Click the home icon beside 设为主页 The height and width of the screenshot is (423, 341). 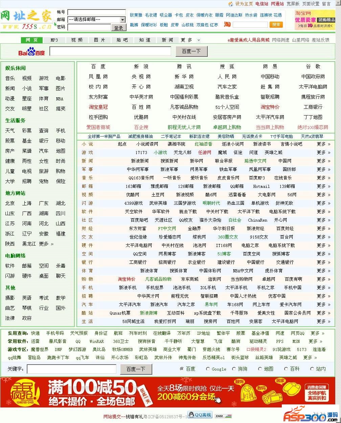pos(231,4)
